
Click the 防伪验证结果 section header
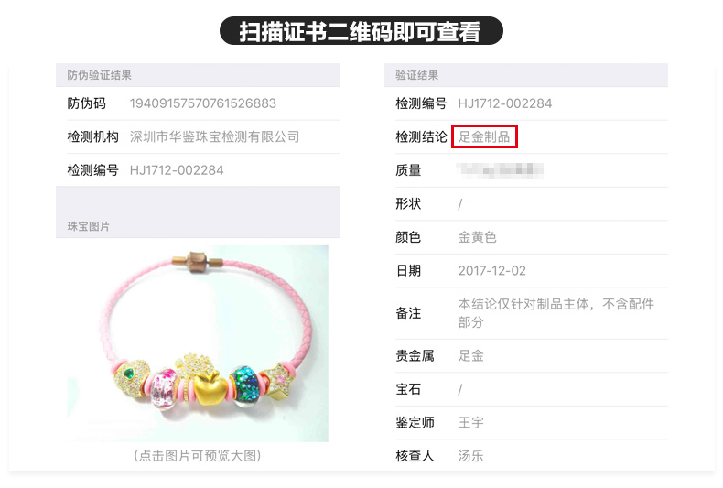99,75
